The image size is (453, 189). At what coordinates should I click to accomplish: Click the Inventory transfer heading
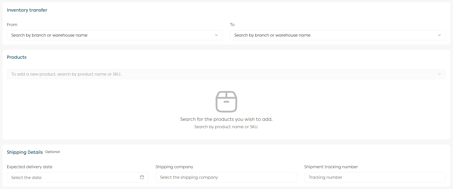[27, 10]
